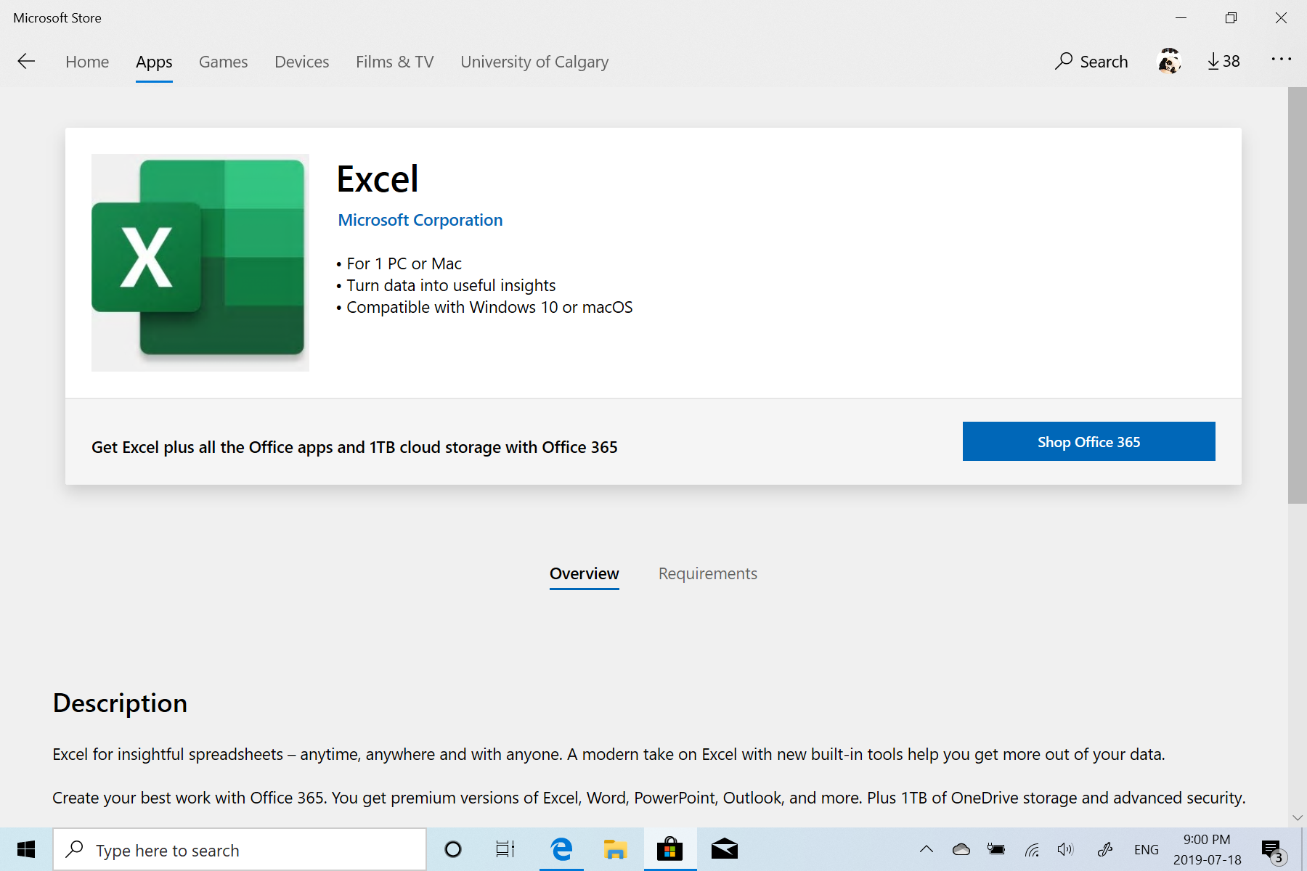1307x871 pixels.
Task: Expand the hidden system tray icons
Action: [926, 849]
